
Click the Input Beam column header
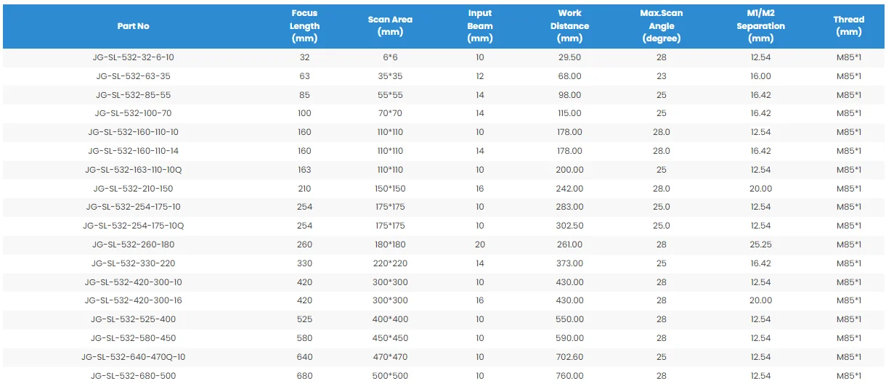click(479, 25)
